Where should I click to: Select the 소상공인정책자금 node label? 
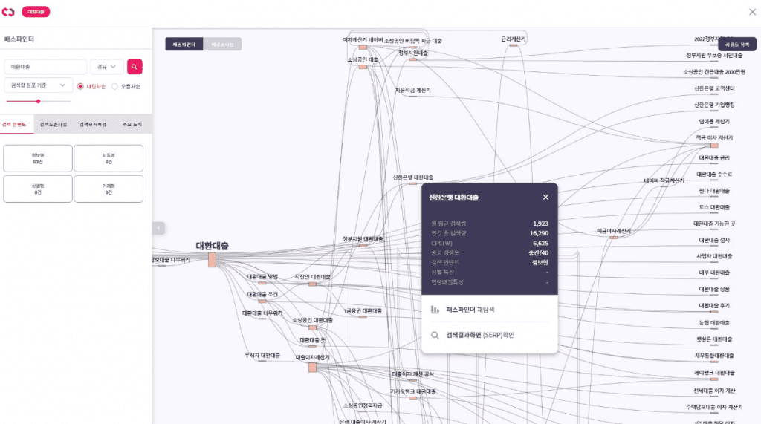pos(363,405)
